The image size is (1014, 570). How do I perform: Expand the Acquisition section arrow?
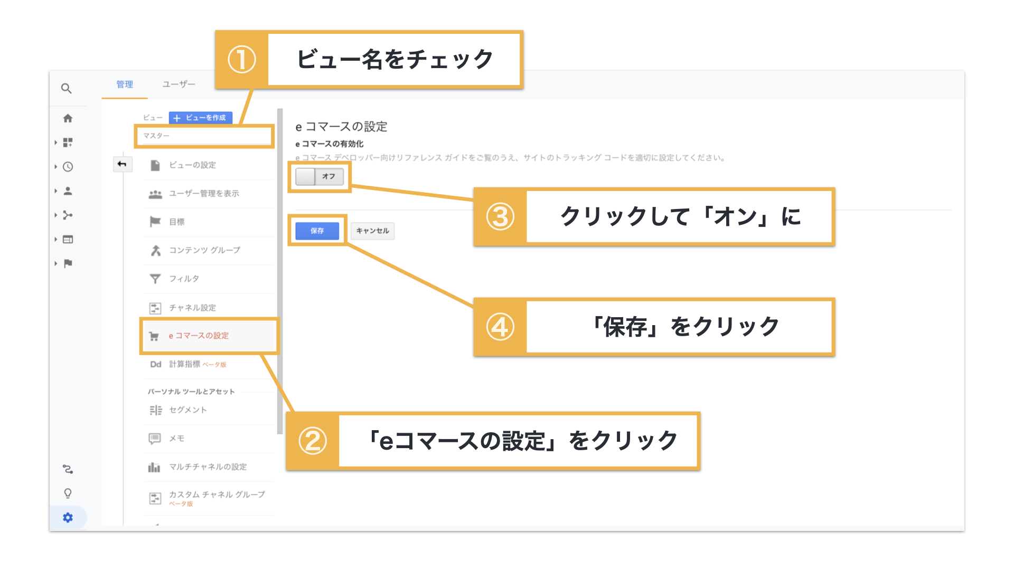tap(55, 215)
